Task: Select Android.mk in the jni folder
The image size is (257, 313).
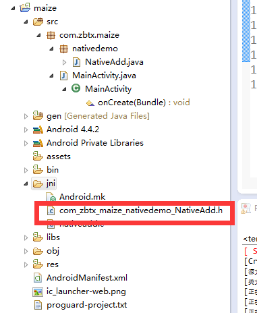Action: [82, 197]
